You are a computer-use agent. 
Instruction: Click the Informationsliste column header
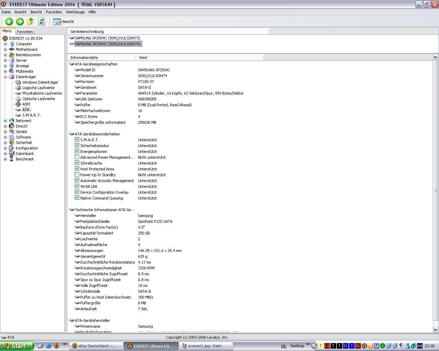point(102,58)
